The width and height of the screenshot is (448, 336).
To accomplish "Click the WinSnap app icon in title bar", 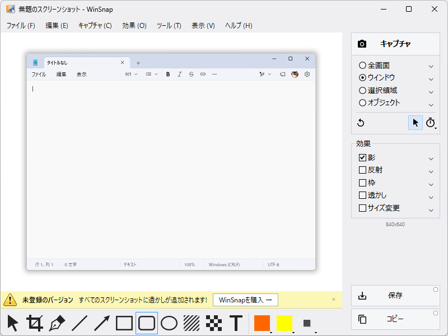I will (x=11, y=9).
